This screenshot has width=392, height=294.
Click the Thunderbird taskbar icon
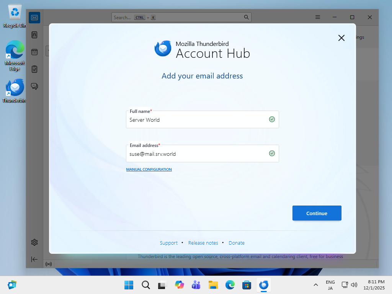[263, 285]
